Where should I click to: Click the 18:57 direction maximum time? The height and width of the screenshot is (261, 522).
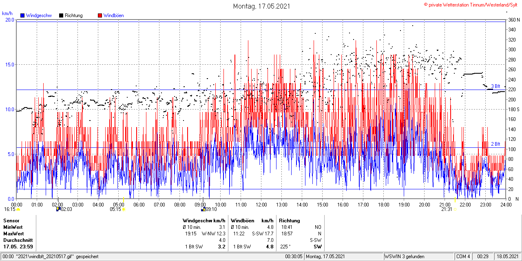coord(286,234)
